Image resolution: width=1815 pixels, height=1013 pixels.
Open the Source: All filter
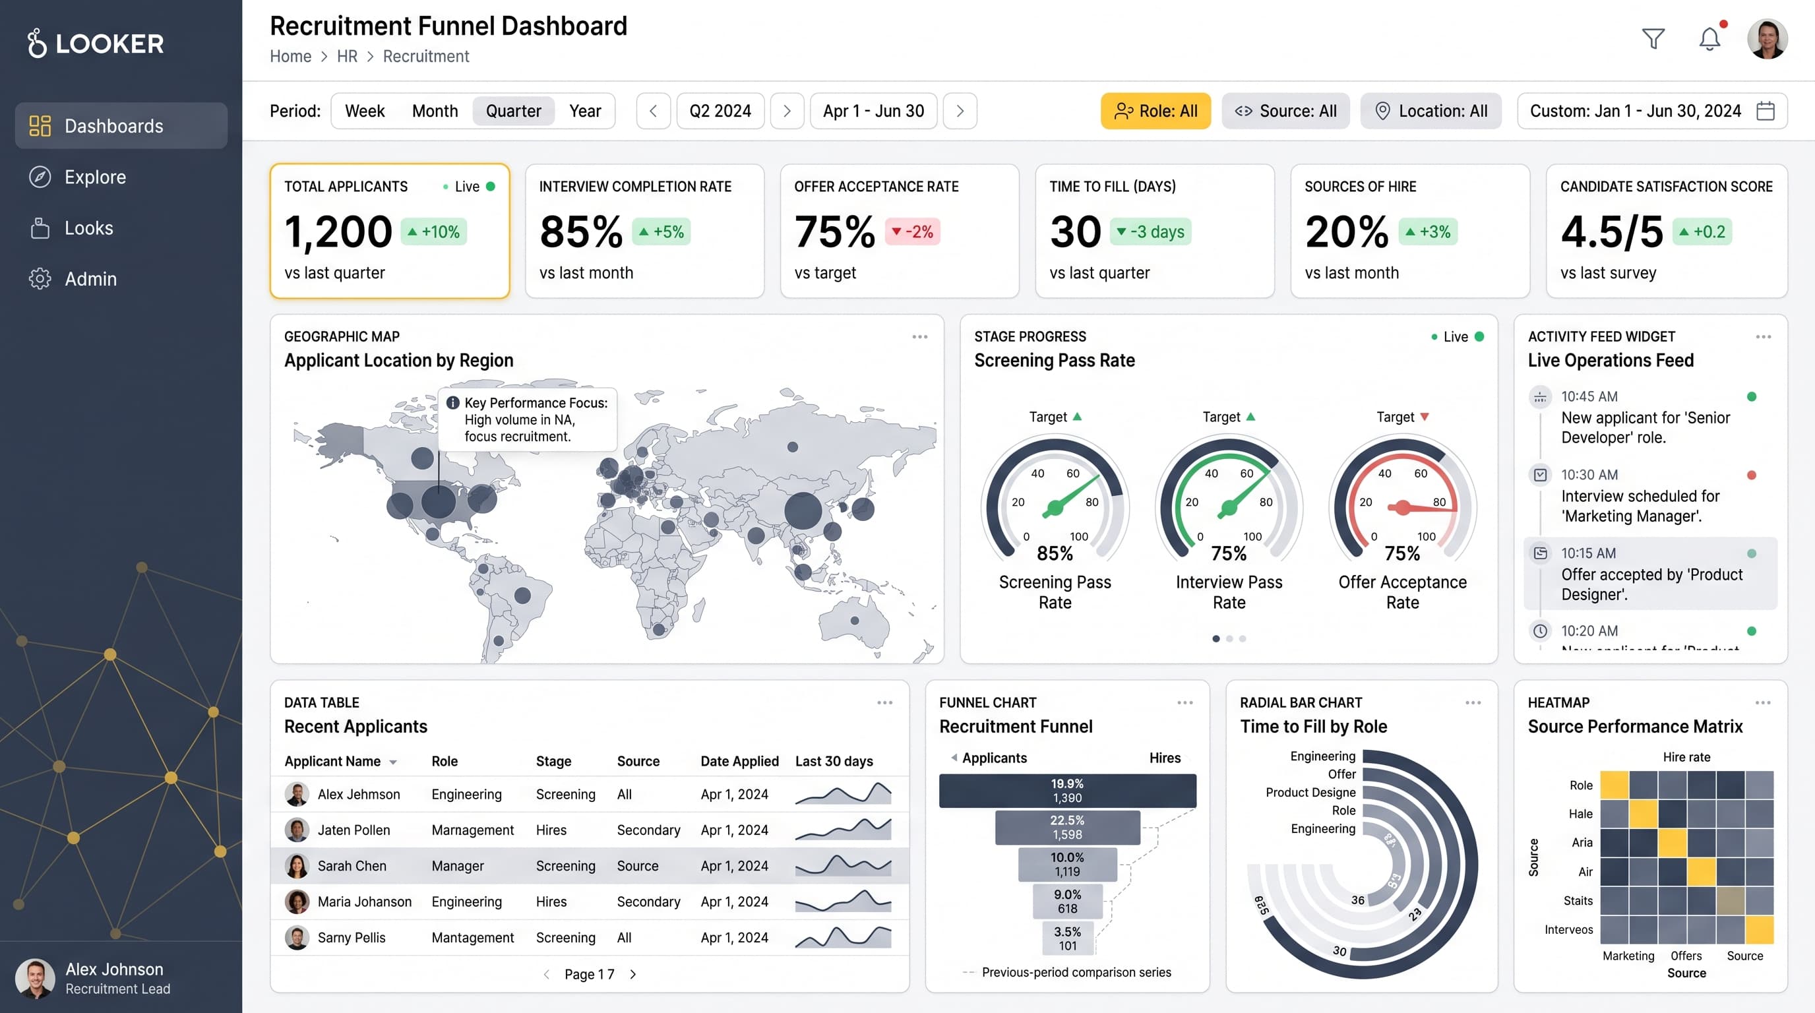[1285, 111]
